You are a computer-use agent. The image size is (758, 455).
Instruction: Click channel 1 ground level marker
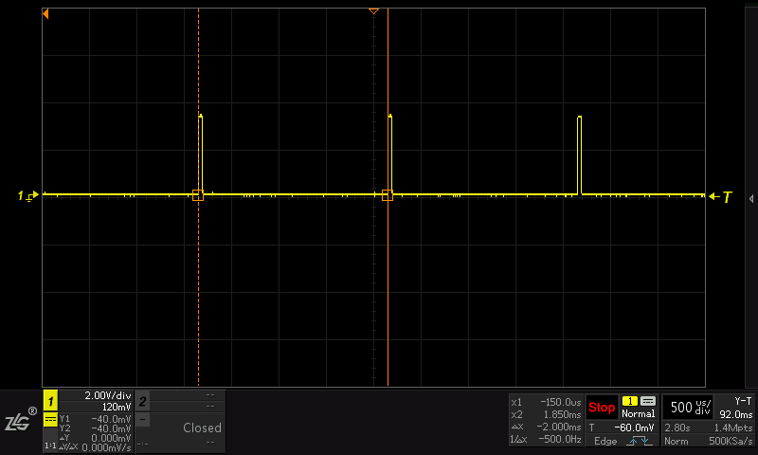(27, 196)
